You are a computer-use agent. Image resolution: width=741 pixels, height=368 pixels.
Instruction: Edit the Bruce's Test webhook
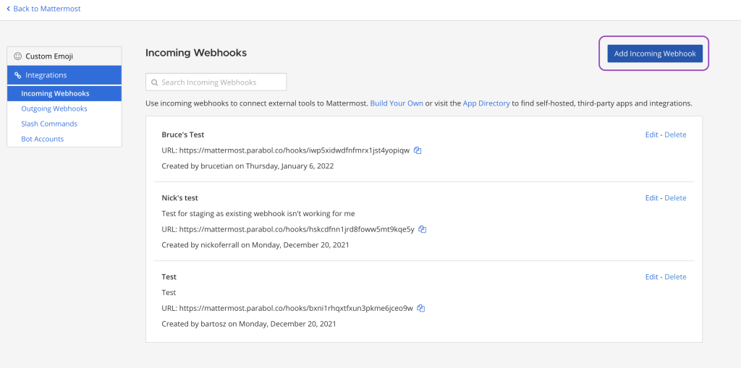[652, 134]
